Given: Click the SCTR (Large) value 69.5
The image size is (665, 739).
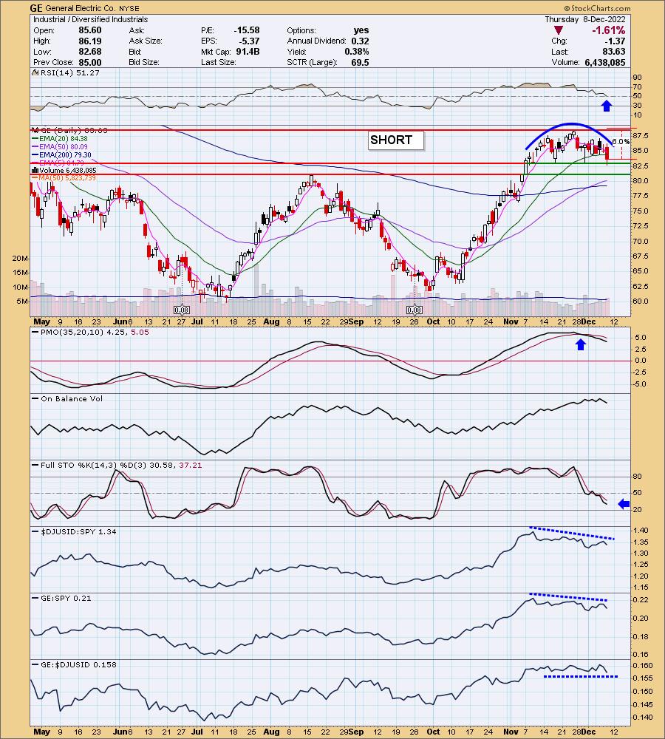Looking at the screenshot, I should click(360, 62).
